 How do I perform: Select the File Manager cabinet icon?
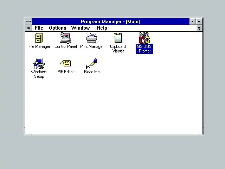pos(39,38)
